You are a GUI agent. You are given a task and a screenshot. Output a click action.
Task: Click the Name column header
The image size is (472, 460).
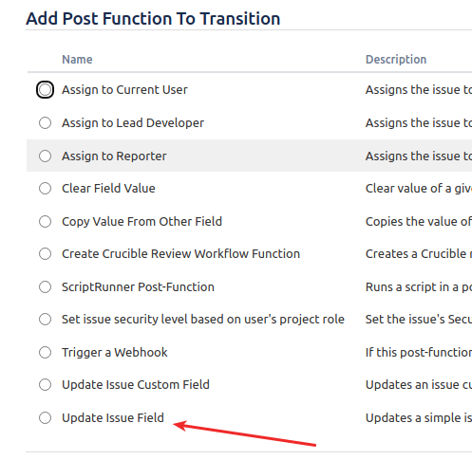pos(77,60)
